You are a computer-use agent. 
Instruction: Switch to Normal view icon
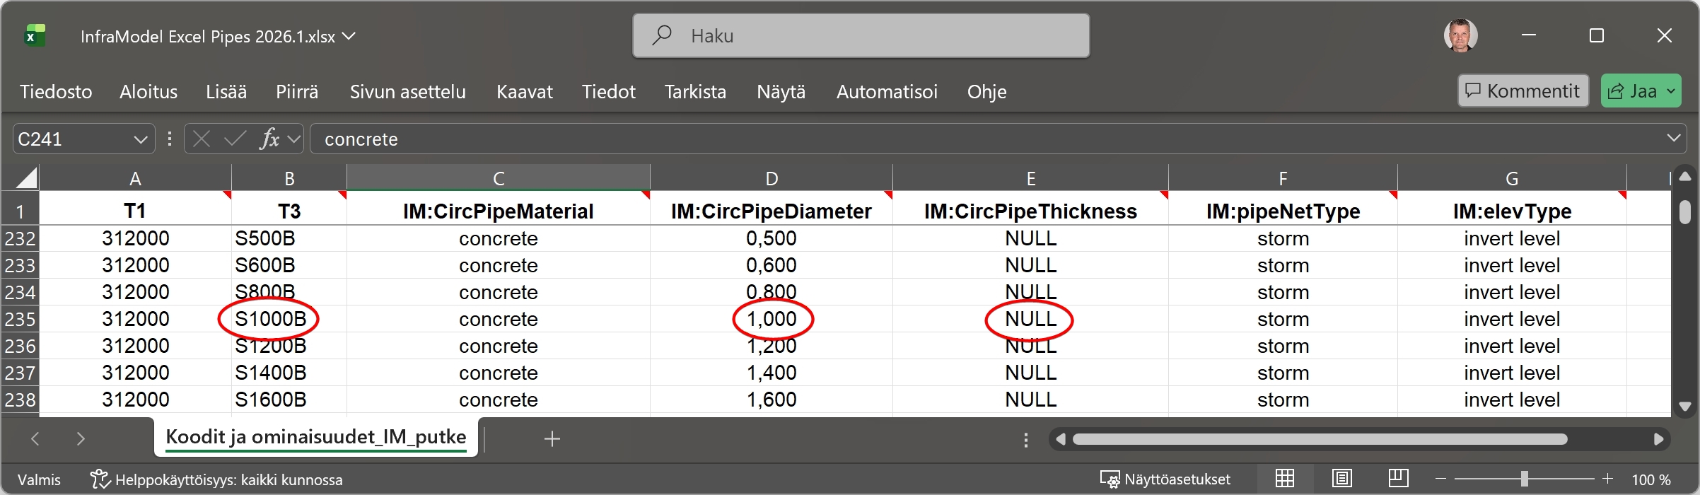(1285, 479)
